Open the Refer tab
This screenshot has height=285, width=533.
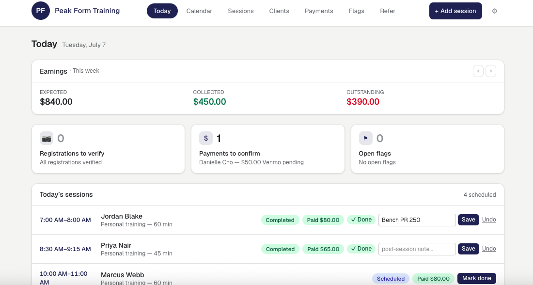[388, 11]
